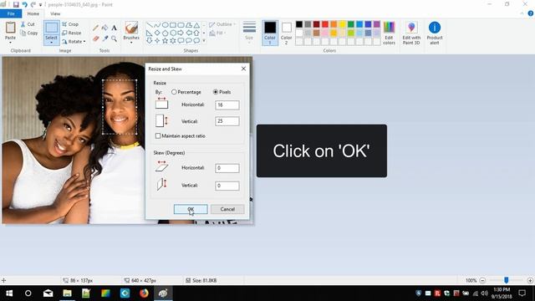Open the Paste dropdown arrow
The height and width of the screenshot is (301, 535).
10,43
